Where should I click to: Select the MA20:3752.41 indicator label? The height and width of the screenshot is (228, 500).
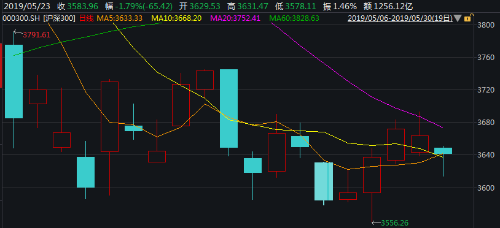235,18
